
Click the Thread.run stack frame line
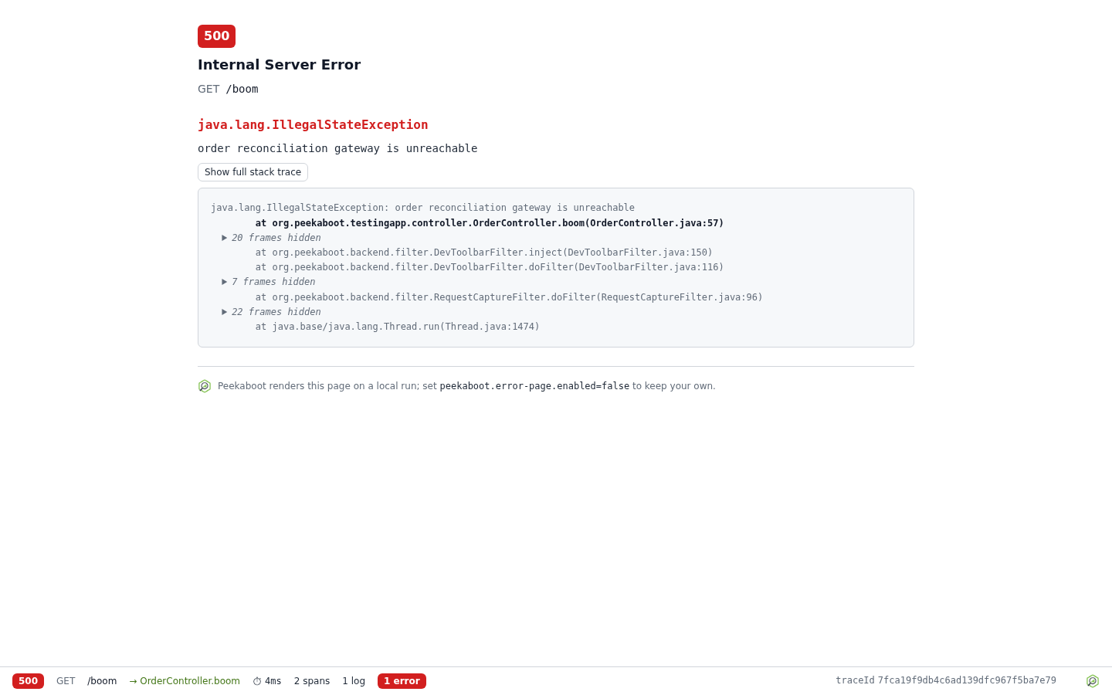coord(398,327)
